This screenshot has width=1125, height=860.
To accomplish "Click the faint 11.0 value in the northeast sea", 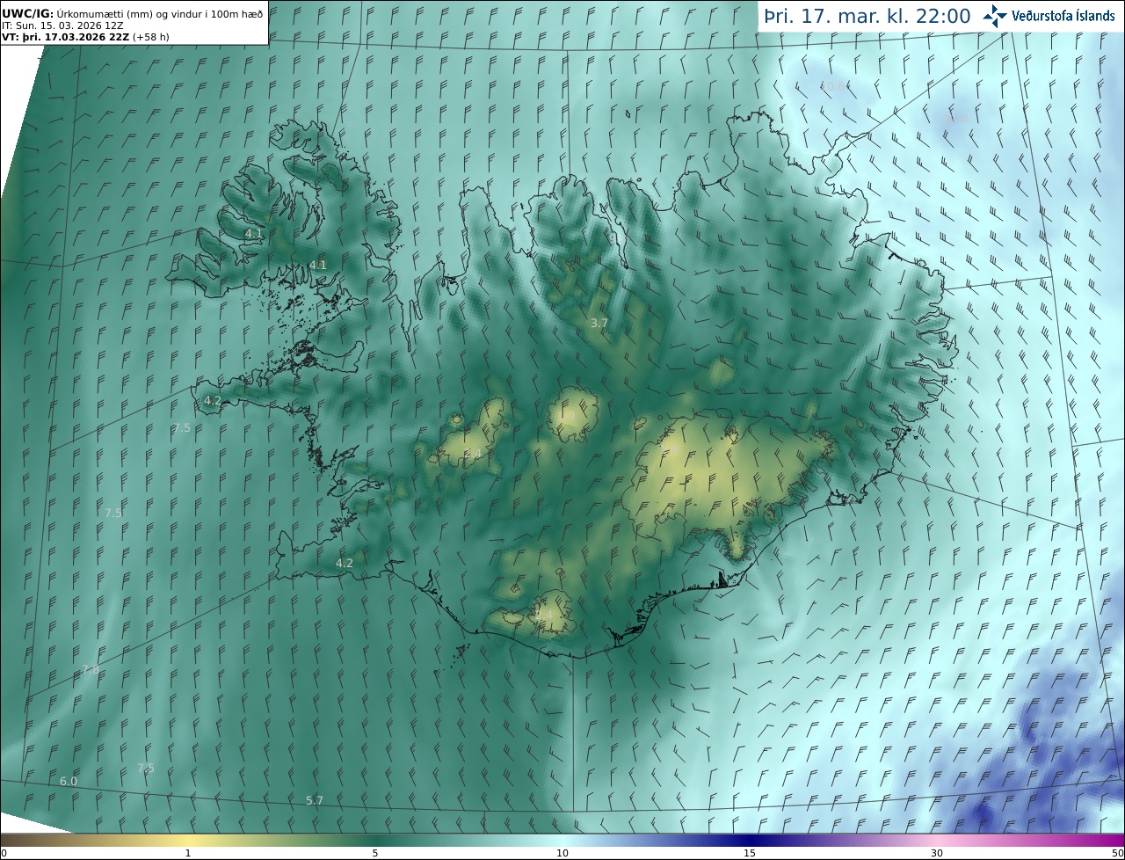I will (954, 118).
